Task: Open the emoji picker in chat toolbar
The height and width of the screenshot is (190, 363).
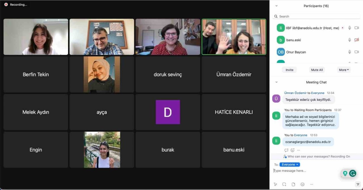Action: 302,184
